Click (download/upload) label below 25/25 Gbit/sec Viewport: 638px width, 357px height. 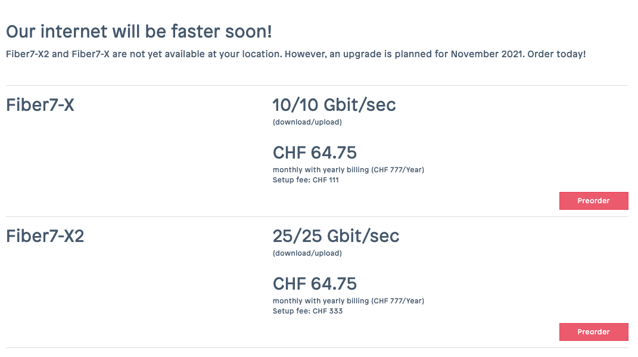tap(307, 253)
